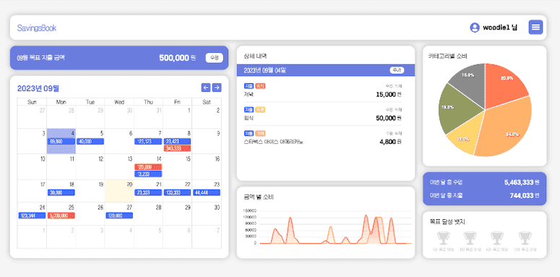Open the SavingsBook home logo link
Image resolution: width=560 pixels, height=277 pixels.
click(x=37, y=28)
